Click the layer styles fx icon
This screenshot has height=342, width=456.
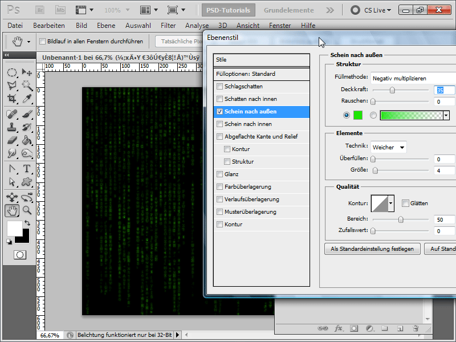[338, 328]
